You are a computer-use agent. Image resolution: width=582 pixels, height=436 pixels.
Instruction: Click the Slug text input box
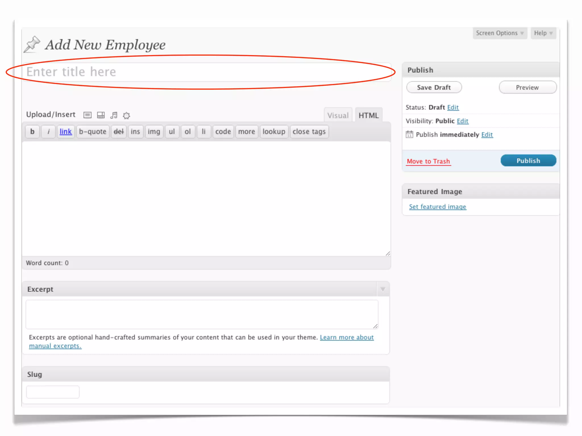(x=53, y=392)
